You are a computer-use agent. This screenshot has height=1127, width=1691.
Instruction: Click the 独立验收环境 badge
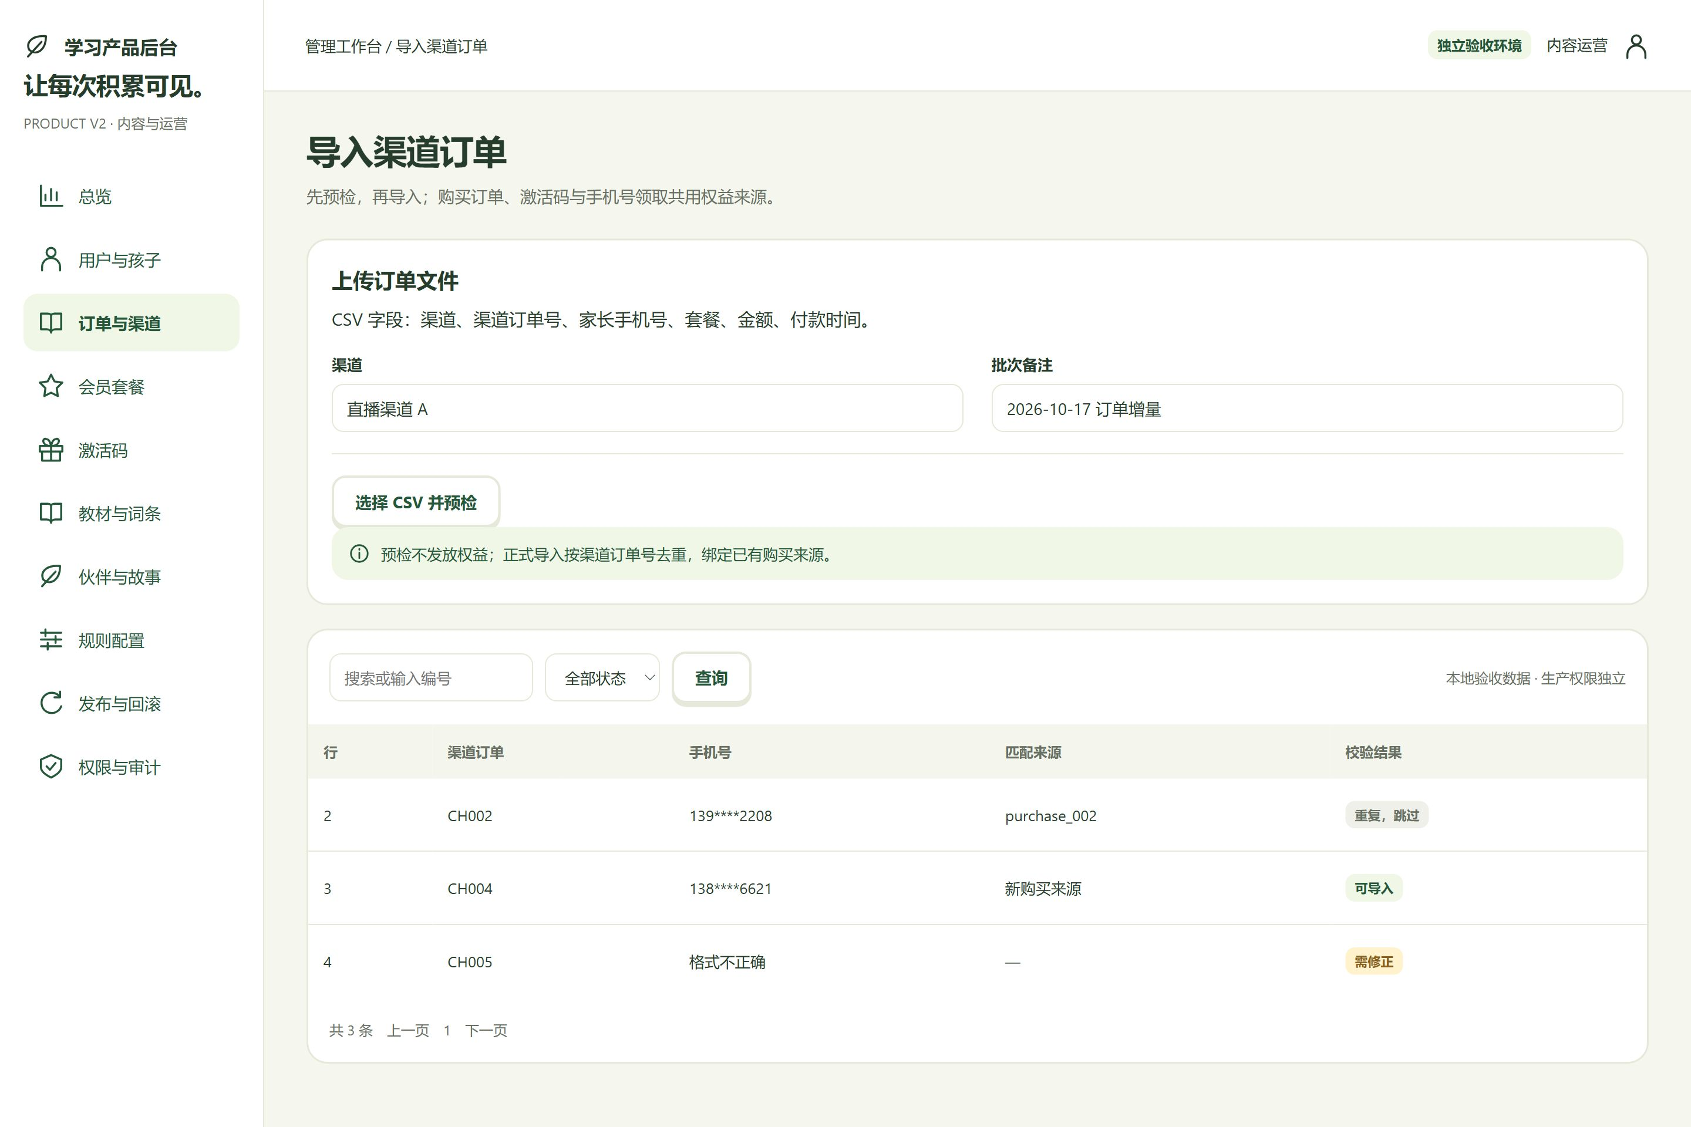tap(1479, 45)
